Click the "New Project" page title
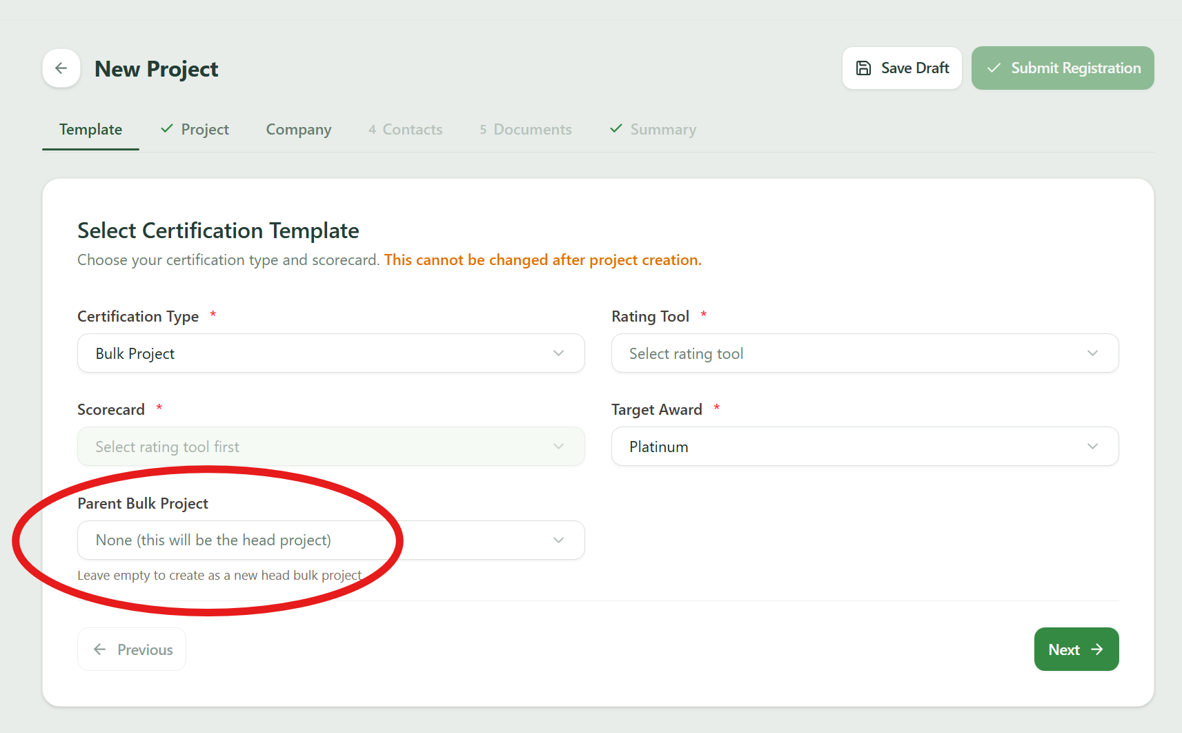The height and width of the screenshot is (733, 1182). tap(157, 69)
